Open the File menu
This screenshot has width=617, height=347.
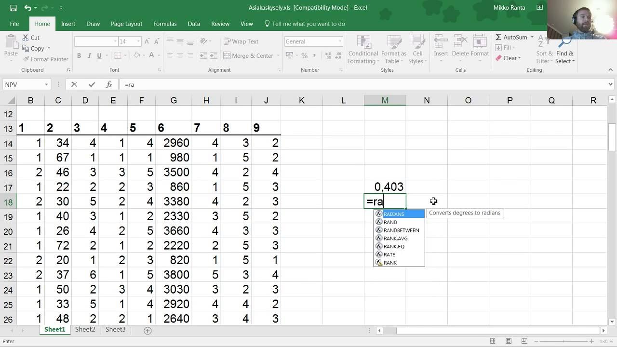(x=14, y=24)
